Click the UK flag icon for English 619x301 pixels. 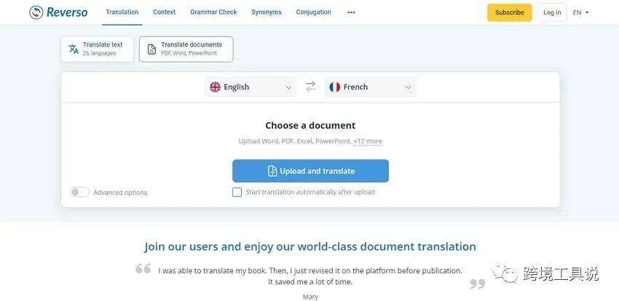coord(215,87)
